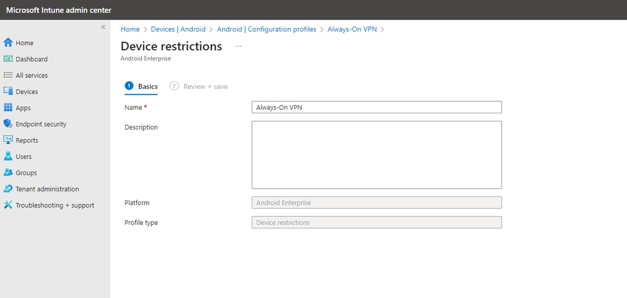Click the Microsoft Intune admin center title

pos(59,10)
